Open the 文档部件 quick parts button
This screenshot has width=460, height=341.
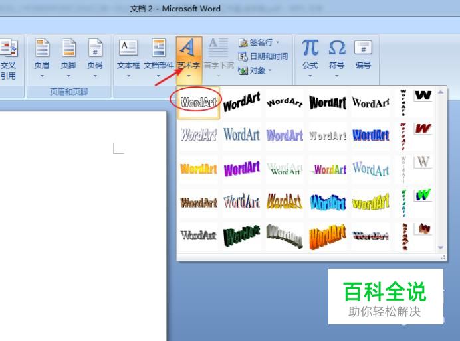pyautogui.click(x=159, y=58)
